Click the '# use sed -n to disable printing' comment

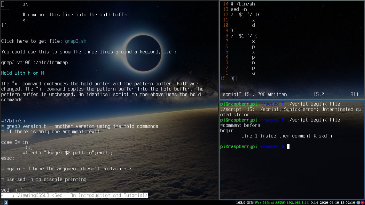[44, 180]
